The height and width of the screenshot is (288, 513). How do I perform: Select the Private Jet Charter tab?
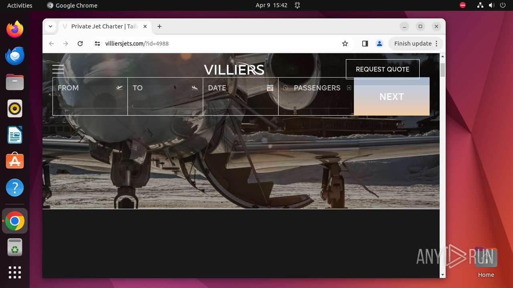[x=105, y=26]
